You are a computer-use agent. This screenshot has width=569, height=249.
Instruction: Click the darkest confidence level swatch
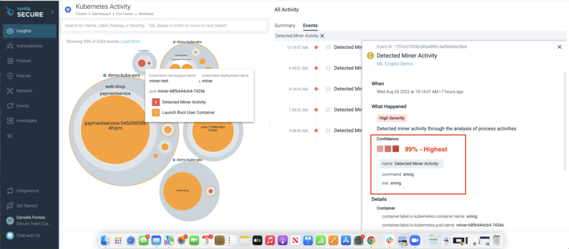[396, 149]
